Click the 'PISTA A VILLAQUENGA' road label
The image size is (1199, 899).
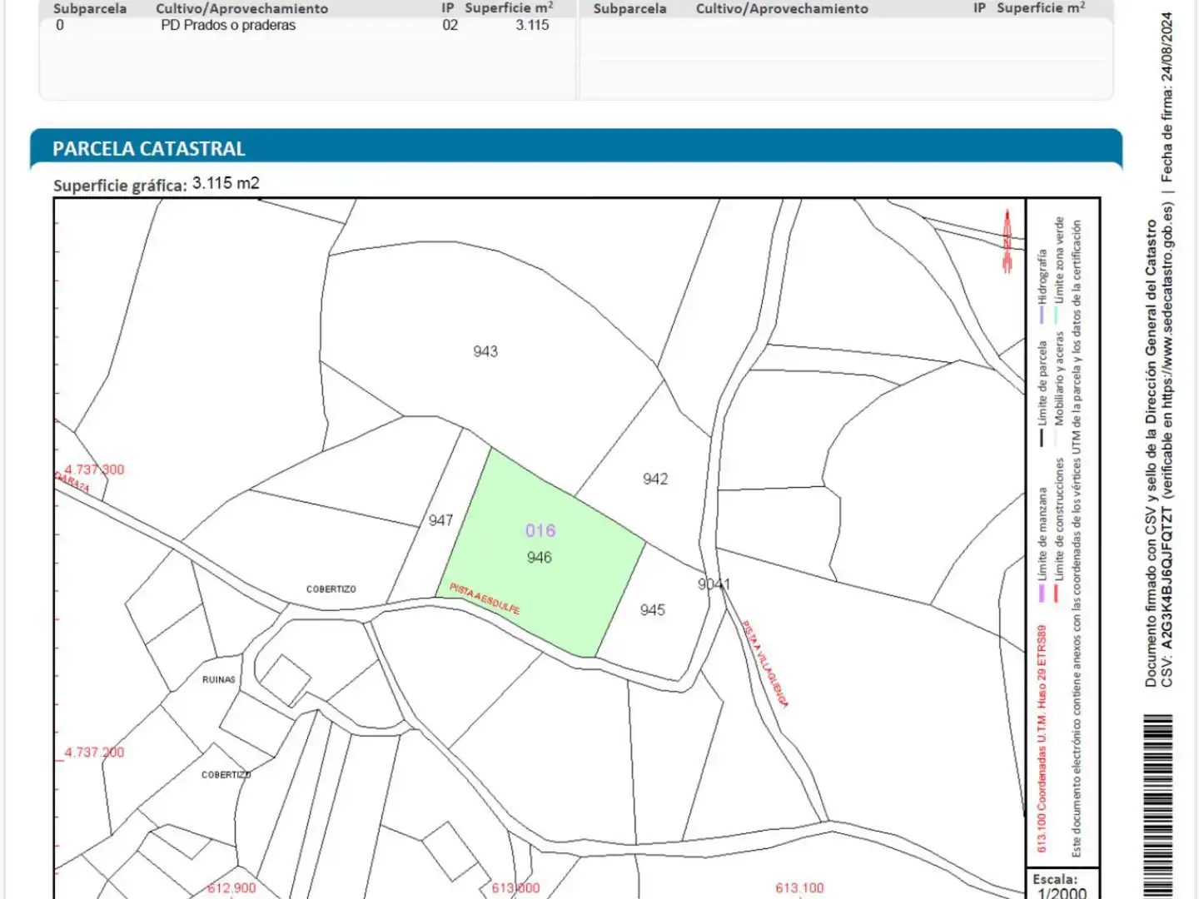coord(764,663)
